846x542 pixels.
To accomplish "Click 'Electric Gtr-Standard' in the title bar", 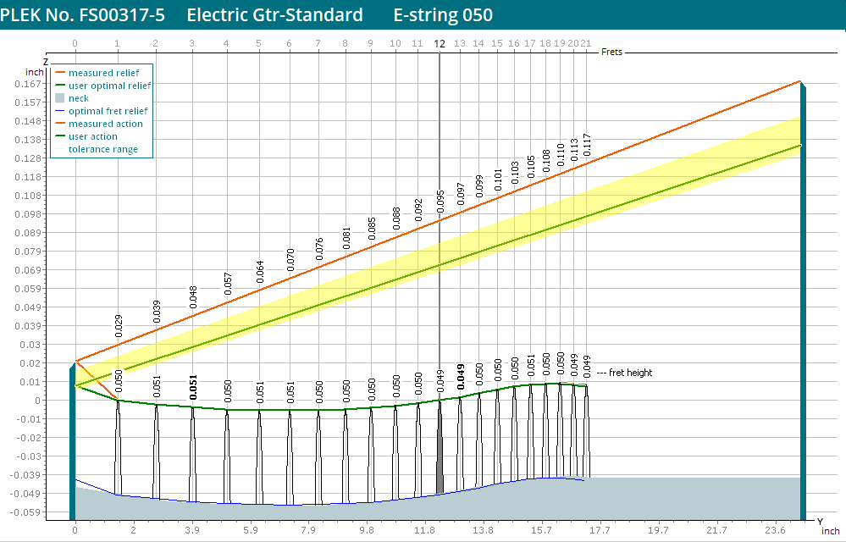I will 274,15.
